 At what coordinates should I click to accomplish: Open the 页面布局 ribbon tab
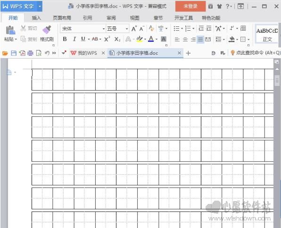(x=62, y=18)
